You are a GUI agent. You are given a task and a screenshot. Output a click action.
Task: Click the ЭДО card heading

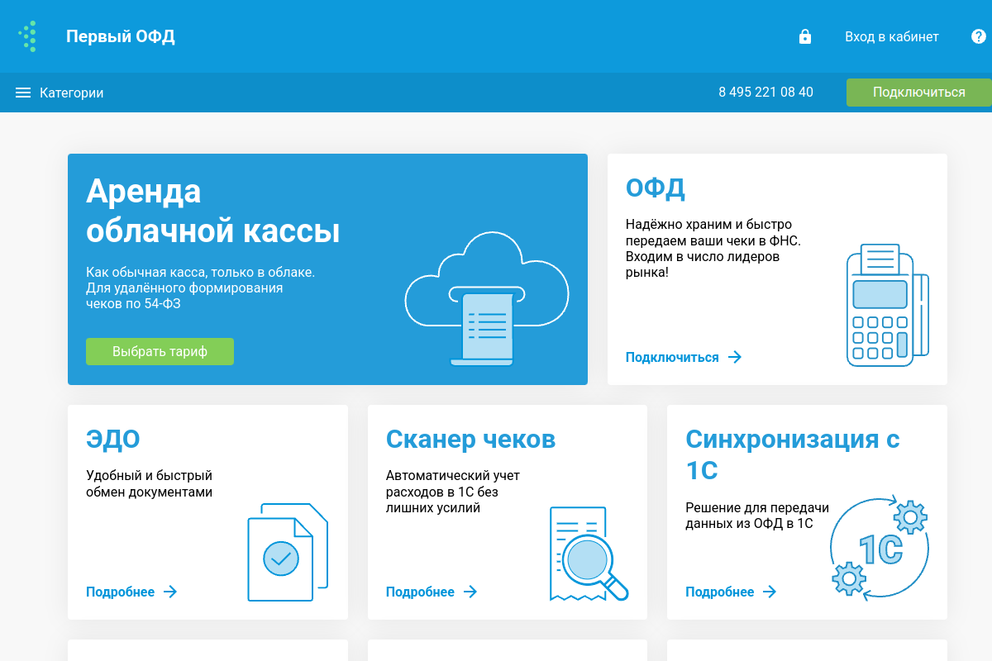(x=113, y=440)
